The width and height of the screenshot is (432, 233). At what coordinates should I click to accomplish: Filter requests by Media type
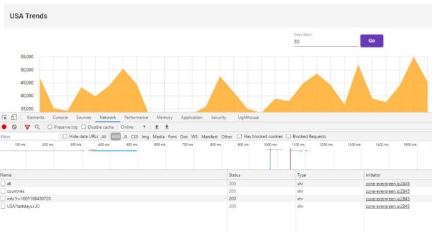[159, 136]
